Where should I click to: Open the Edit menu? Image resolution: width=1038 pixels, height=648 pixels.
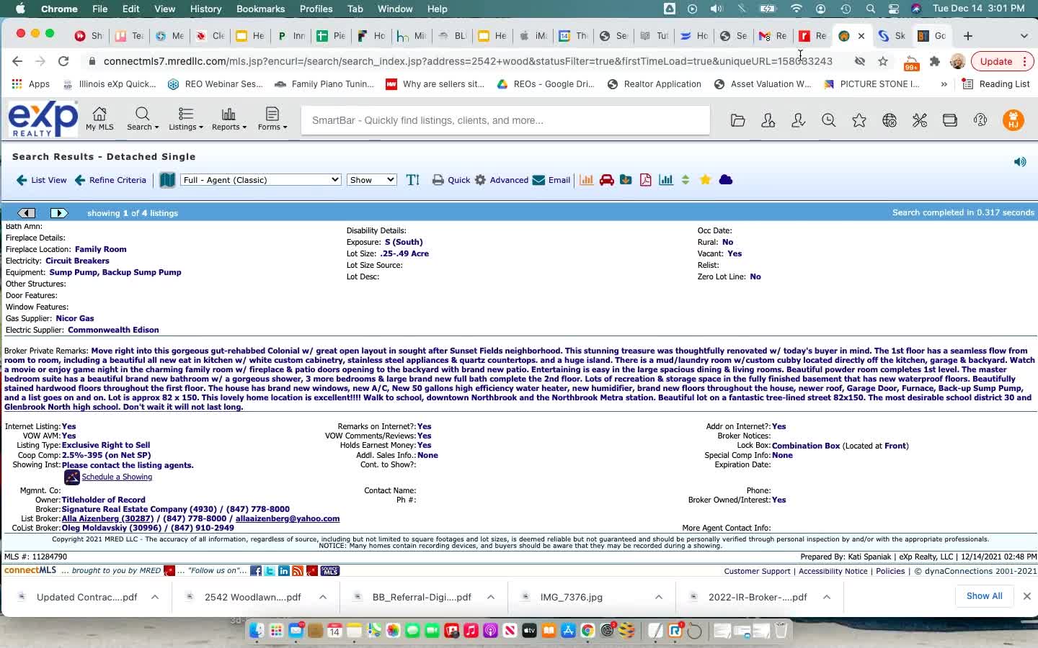point(130,9)
